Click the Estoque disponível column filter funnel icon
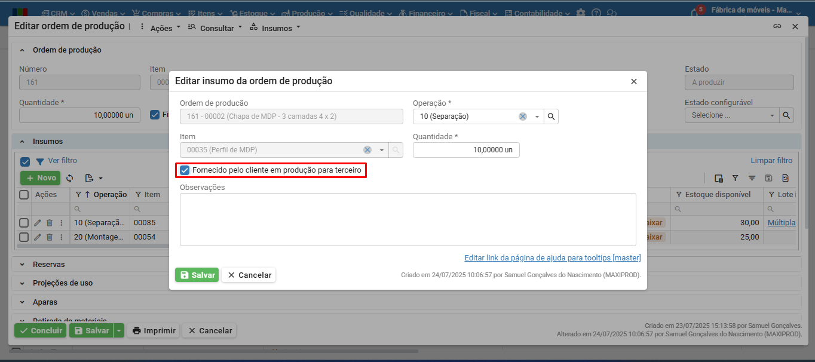Viewport: 815px width, 362px height. (x=679, y=195)
